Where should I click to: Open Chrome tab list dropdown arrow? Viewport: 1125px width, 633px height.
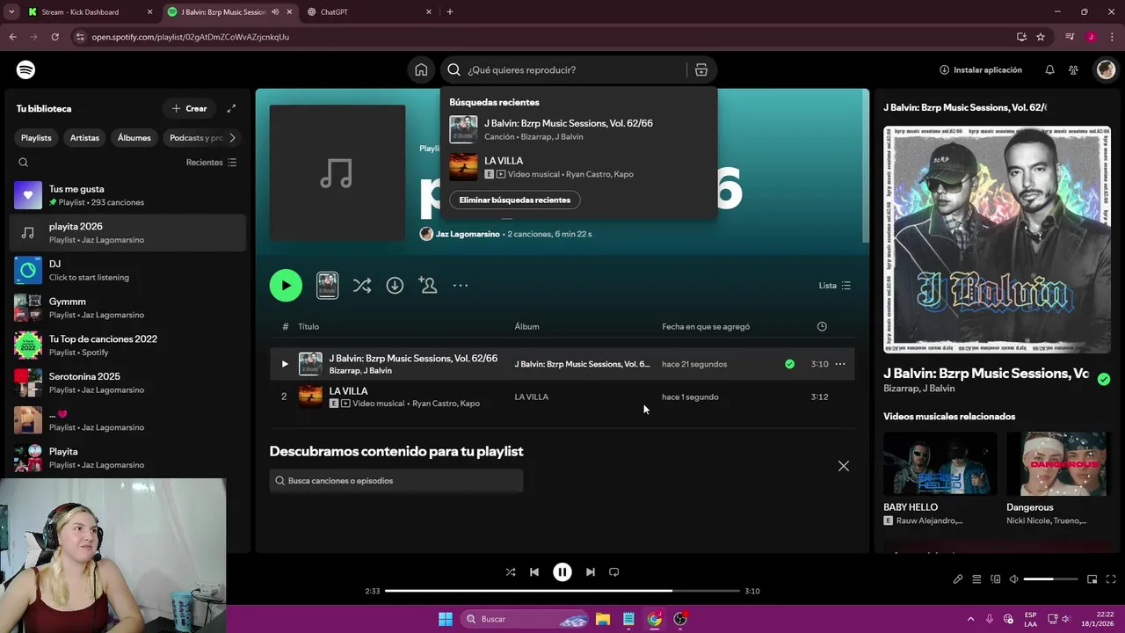[x=11, y=11]
